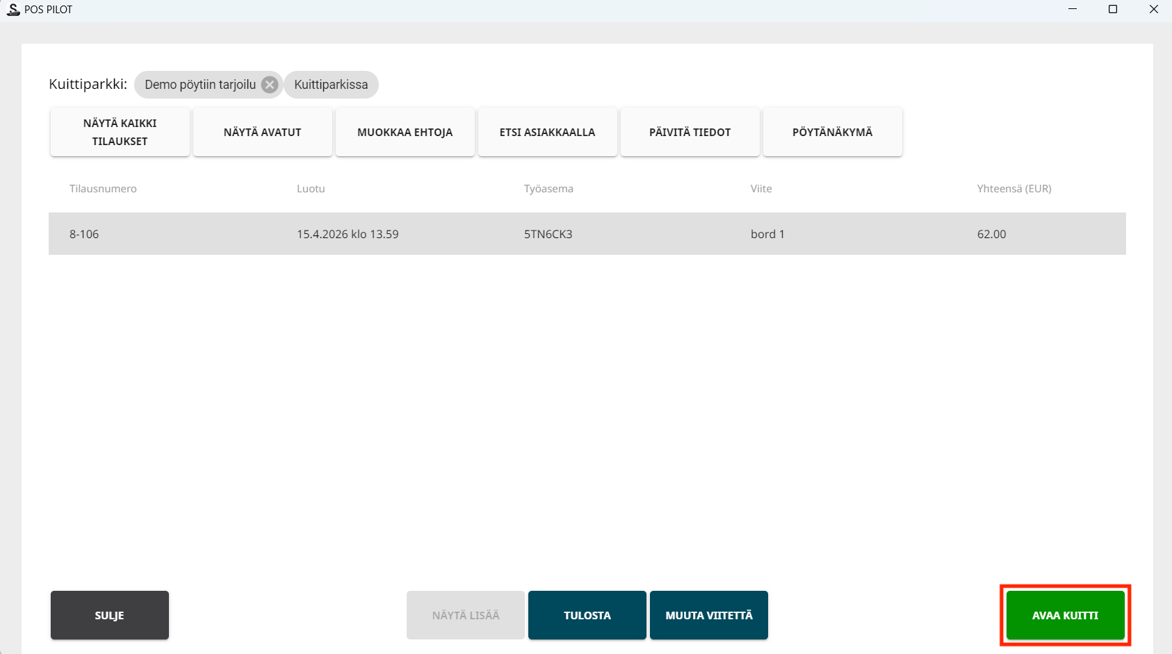The image size is (1172, 654).
Task: Refresh data with 'Päivitä tiedot'
Action: point(690,132)
